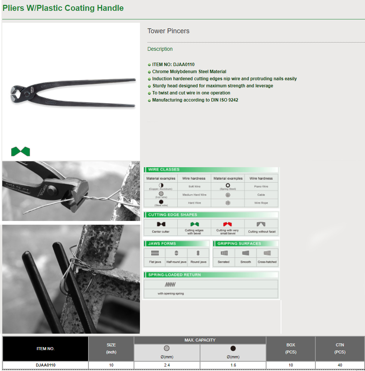Click the half-filled soft wire circle icon
Image resolution: width=365 pixels, height=371 pixels.
[161, 185]
